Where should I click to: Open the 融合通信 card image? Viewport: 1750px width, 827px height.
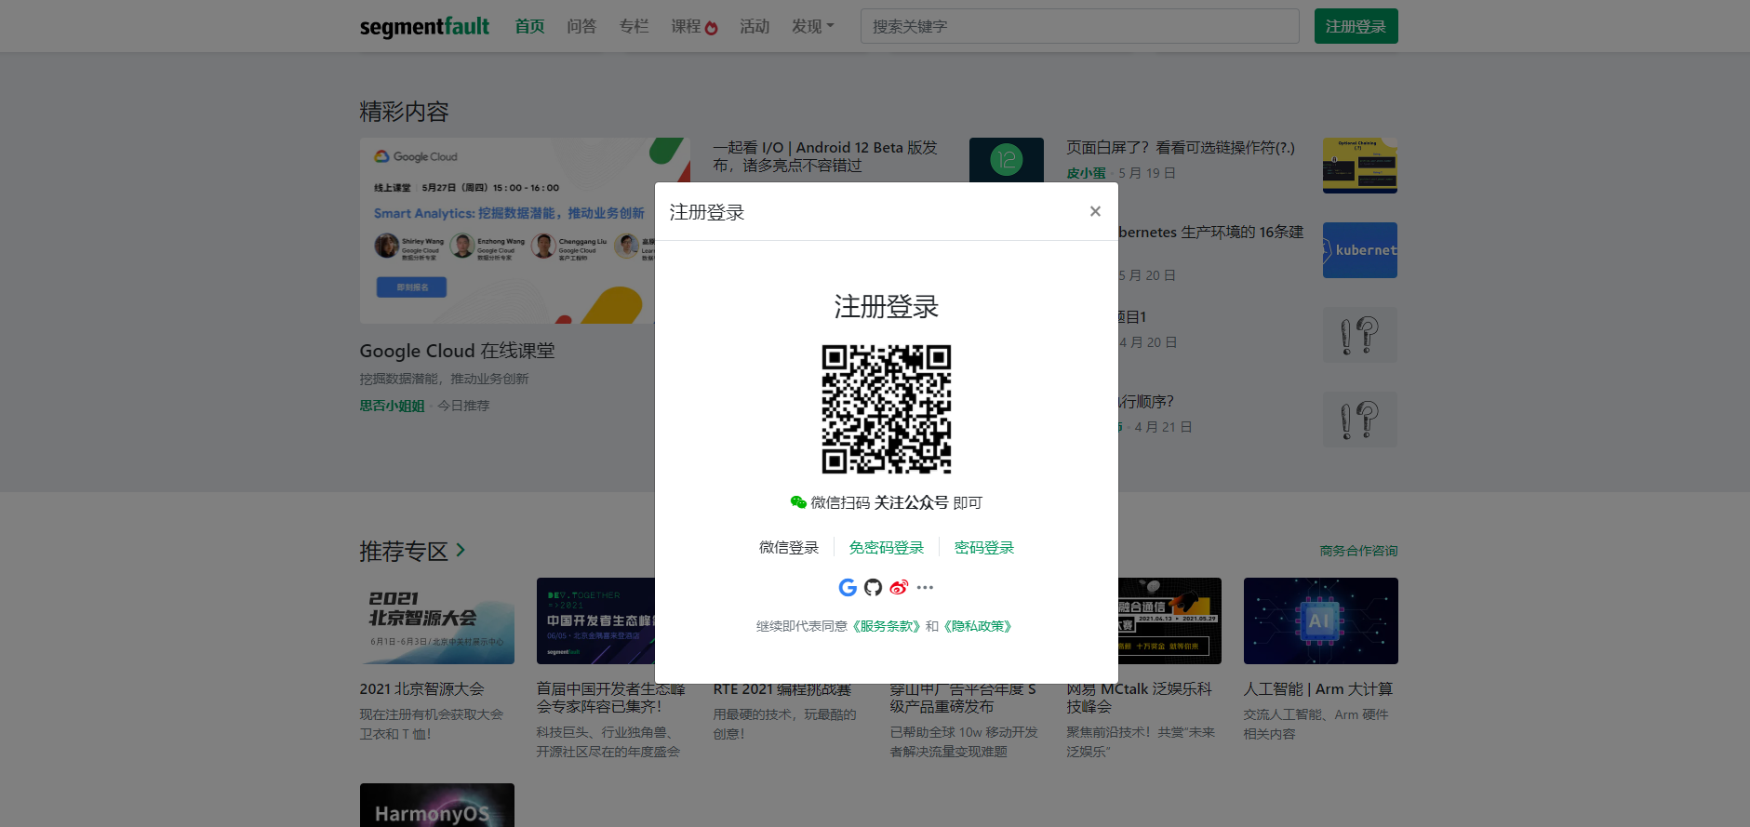[x=1169, y=620]
